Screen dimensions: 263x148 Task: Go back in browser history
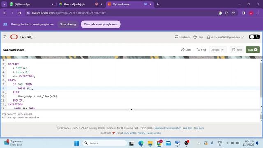click(5, 13)
